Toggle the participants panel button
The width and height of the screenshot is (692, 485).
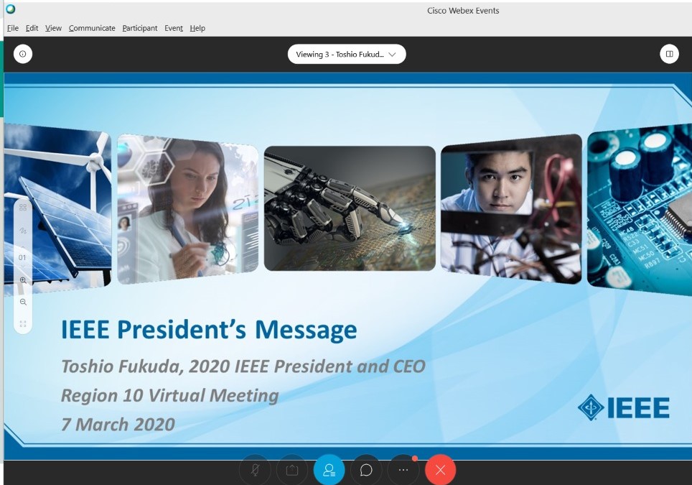coord(329,470)
